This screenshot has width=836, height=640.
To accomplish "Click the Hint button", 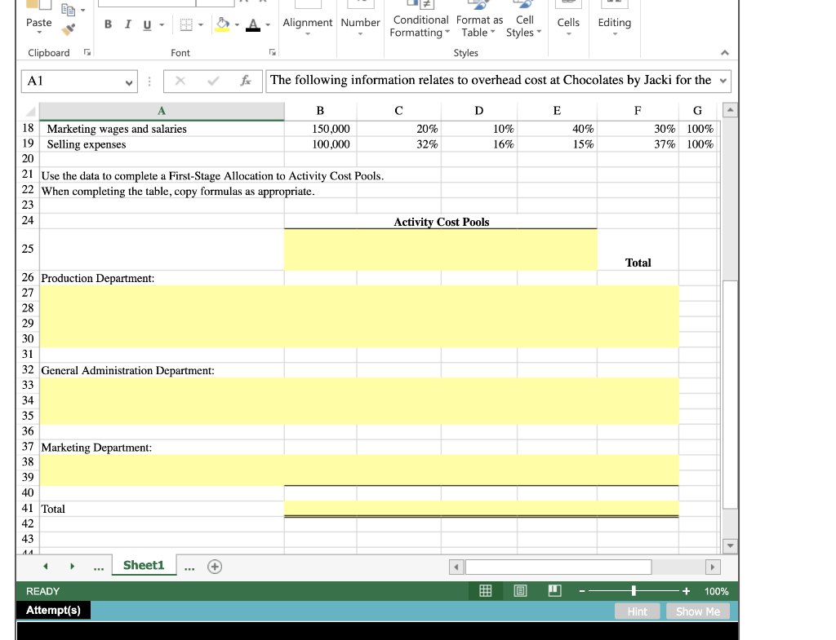I will pos(637,611).
